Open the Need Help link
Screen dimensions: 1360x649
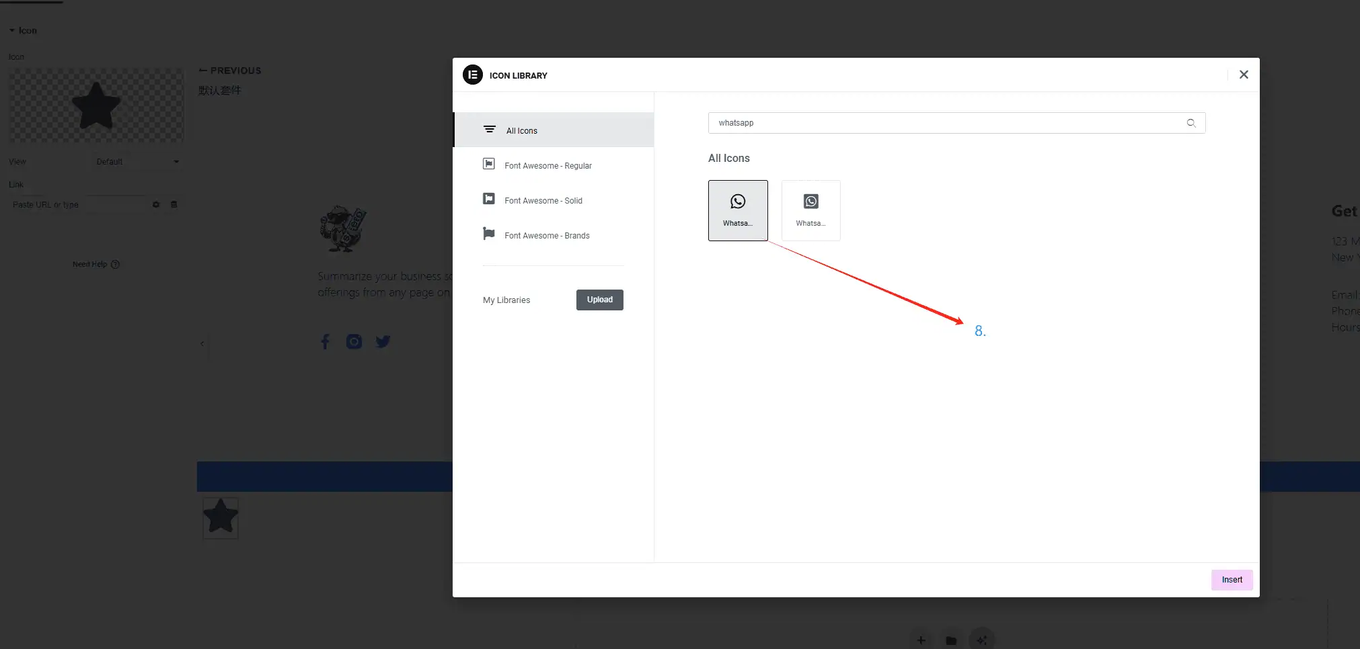click(x=96, y=264)
